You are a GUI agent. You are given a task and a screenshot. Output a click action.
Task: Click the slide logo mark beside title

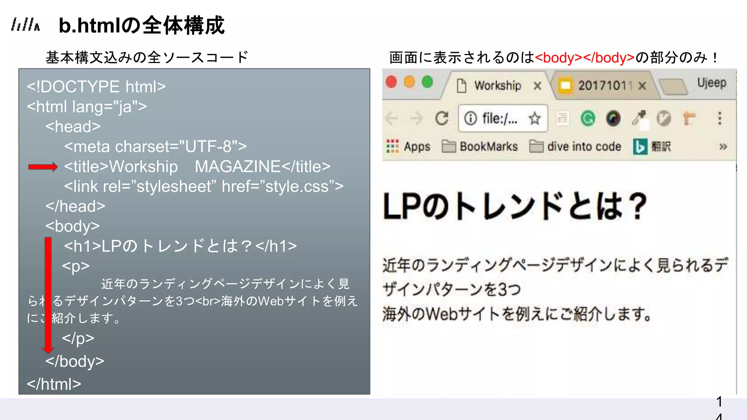26,25
